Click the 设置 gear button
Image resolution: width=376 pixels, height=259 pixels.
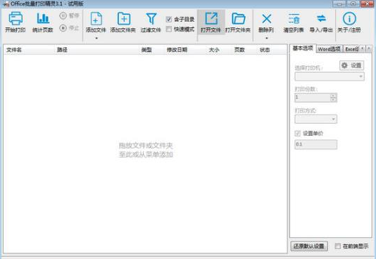pyautogui.click(x=352, y=65)
